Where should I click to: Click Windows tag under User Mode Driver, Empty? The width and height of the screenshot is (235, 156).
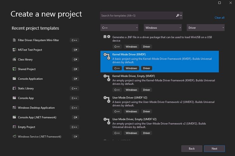pyautogui.click(x=131, y=133)
